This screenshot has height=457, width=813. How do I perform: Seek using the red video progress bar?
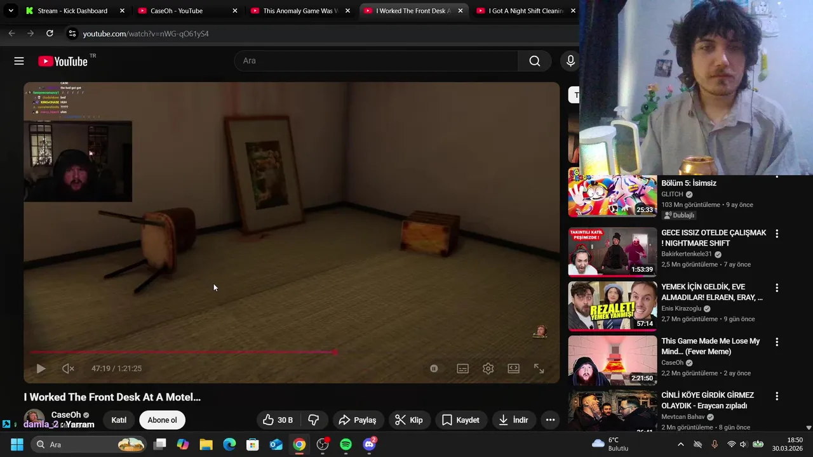tap(292, 352)
